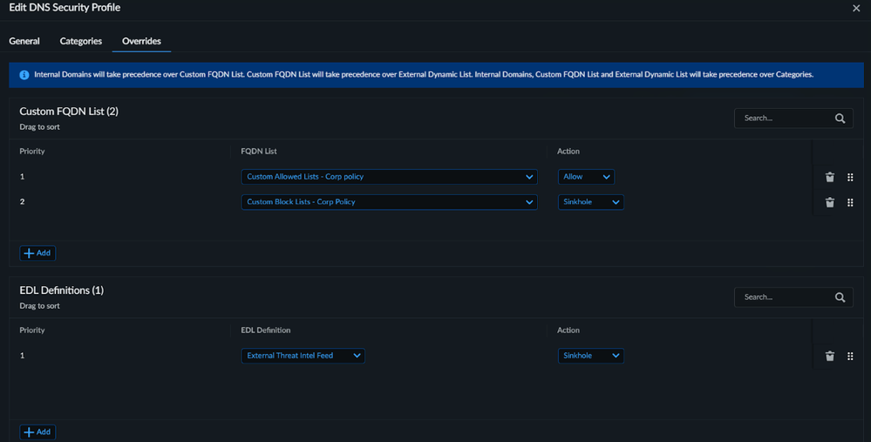Add a new EDL Definition entry
The width and height of the screenshot is (871, 442).
37,432
